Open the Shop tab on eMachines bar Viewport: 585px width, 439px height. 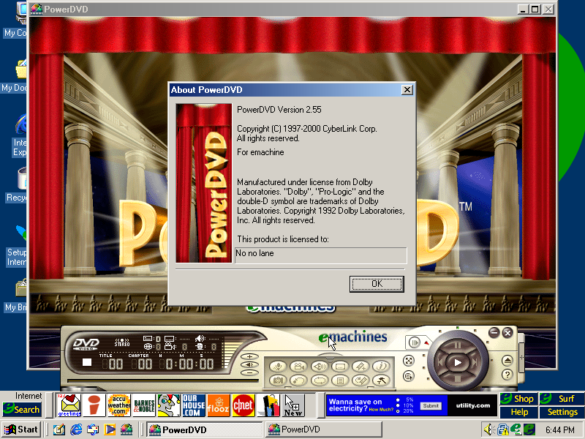(518, 399)
